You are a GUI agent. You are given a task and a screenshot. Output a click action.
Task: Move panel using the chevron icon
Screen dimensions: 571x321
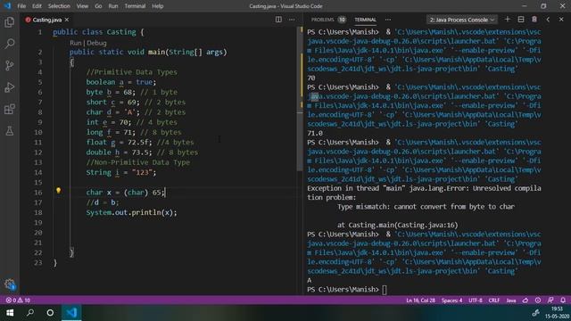(548, 20)
